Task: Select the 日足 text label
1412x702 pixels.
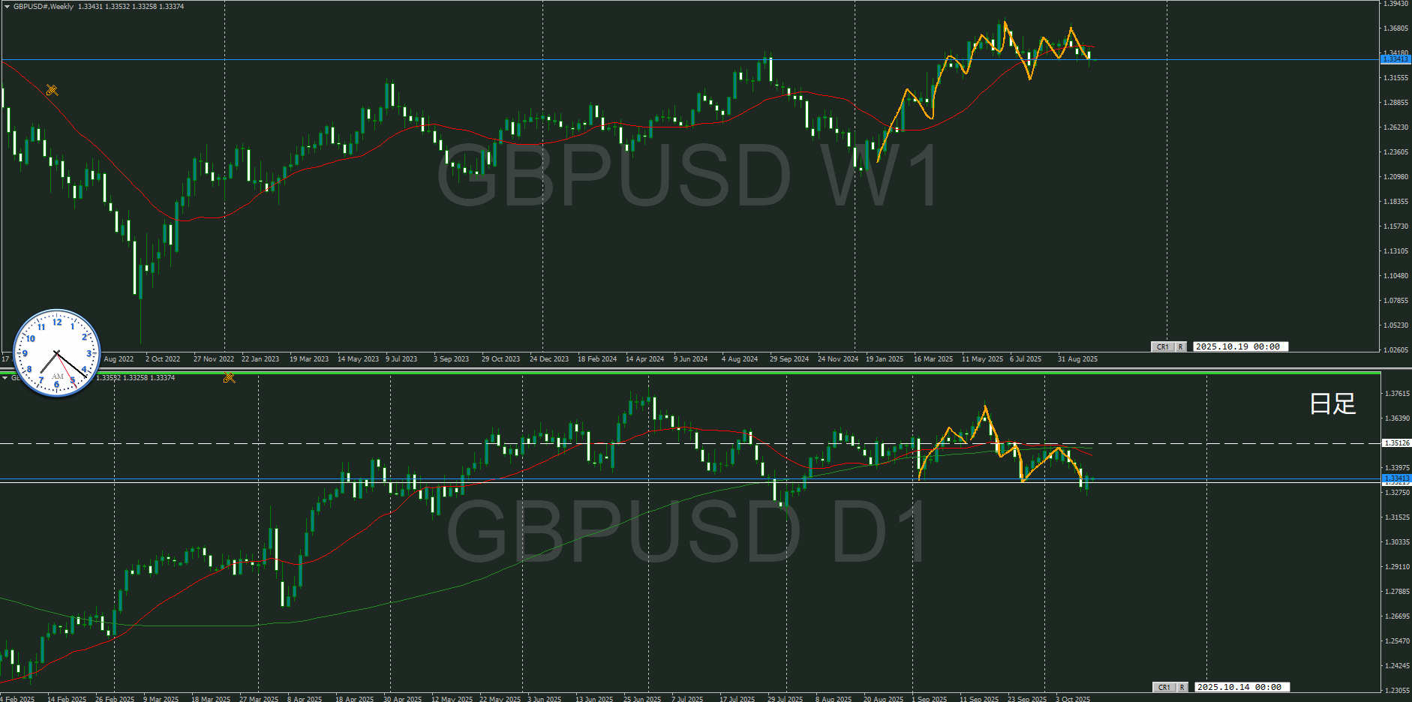Action: pos(1332,404)
